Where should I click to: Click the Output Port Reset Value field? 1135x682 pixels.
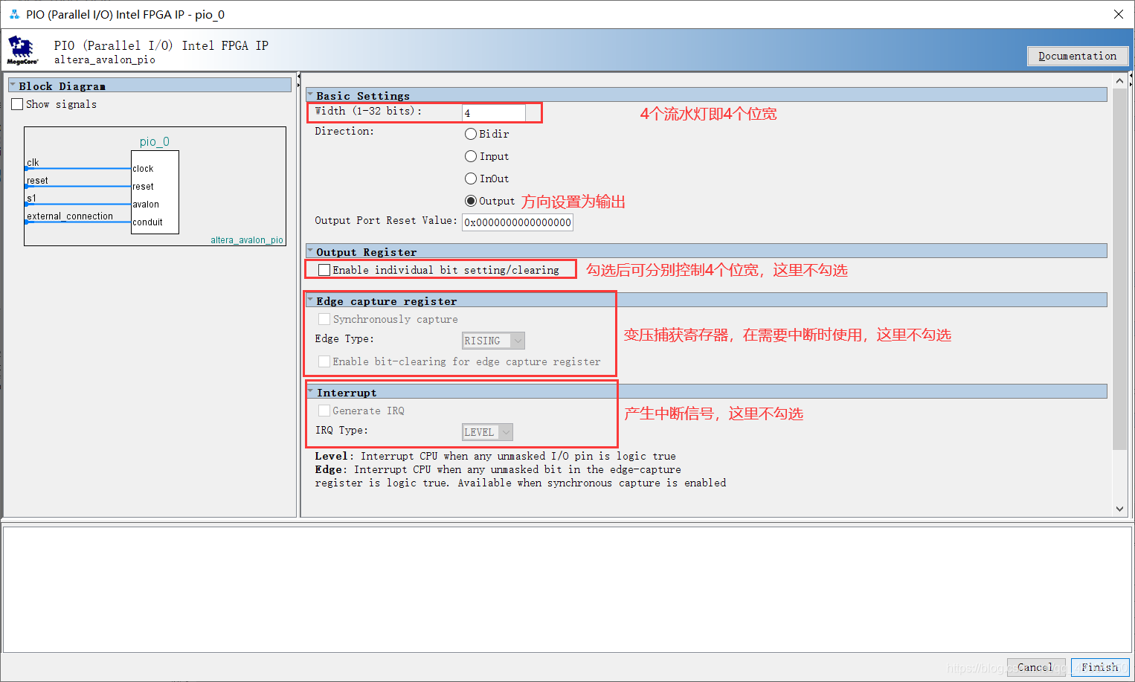518,222
